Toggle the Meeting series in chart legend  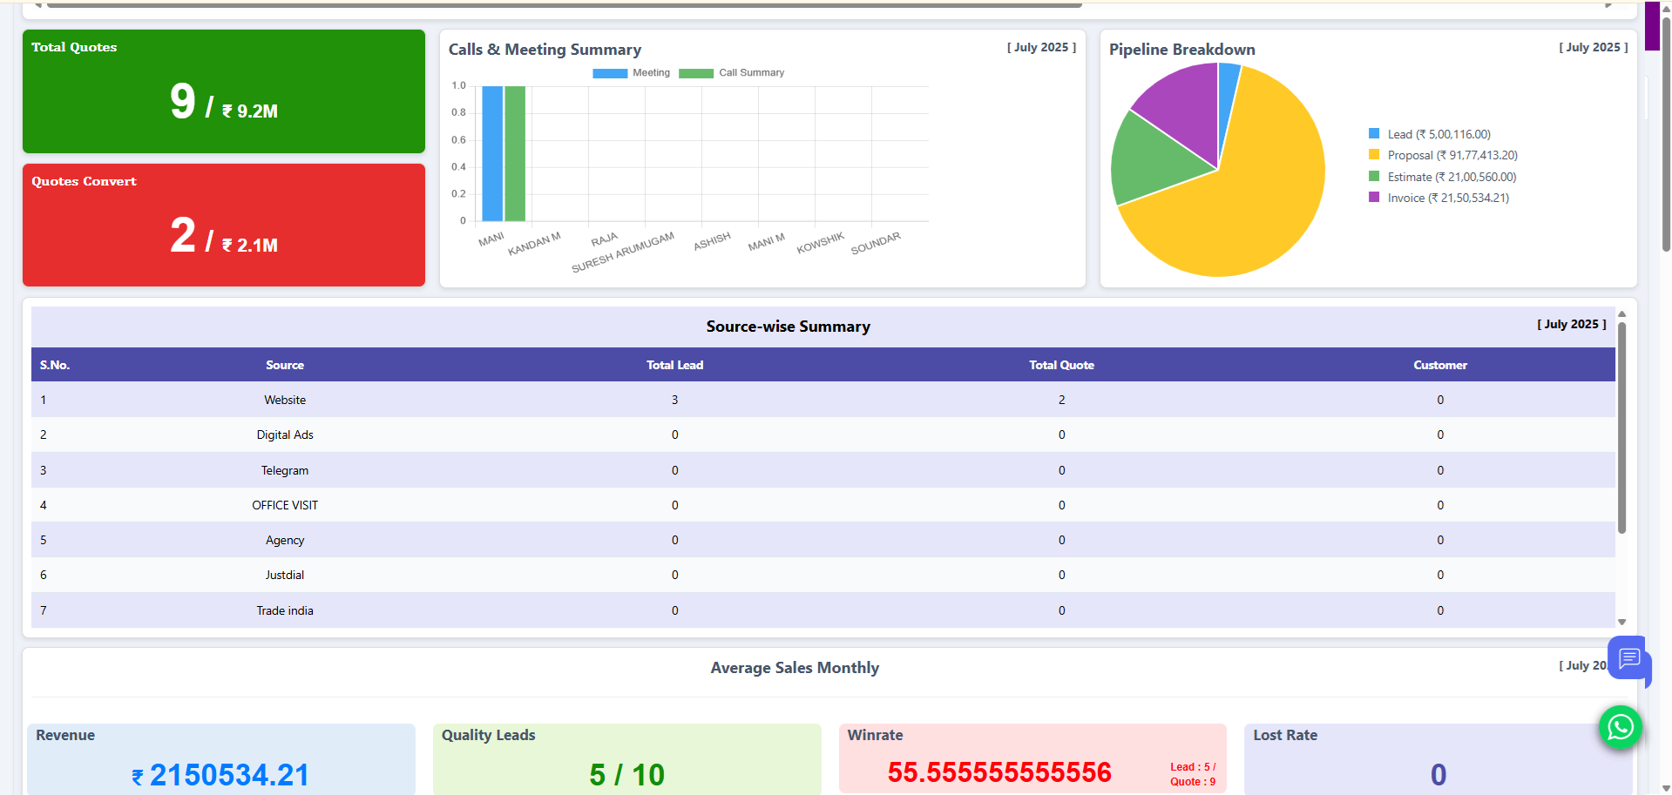(x=631, y=73)
